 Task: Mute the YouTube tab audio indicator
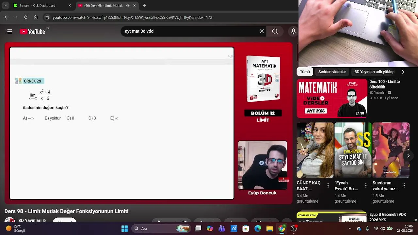click(x=128, y=6)
